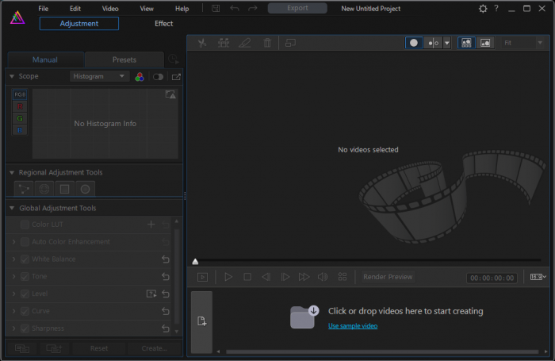Select the compare before/after view icon
The height and width of the screenshot is (361, 555).
432,43
